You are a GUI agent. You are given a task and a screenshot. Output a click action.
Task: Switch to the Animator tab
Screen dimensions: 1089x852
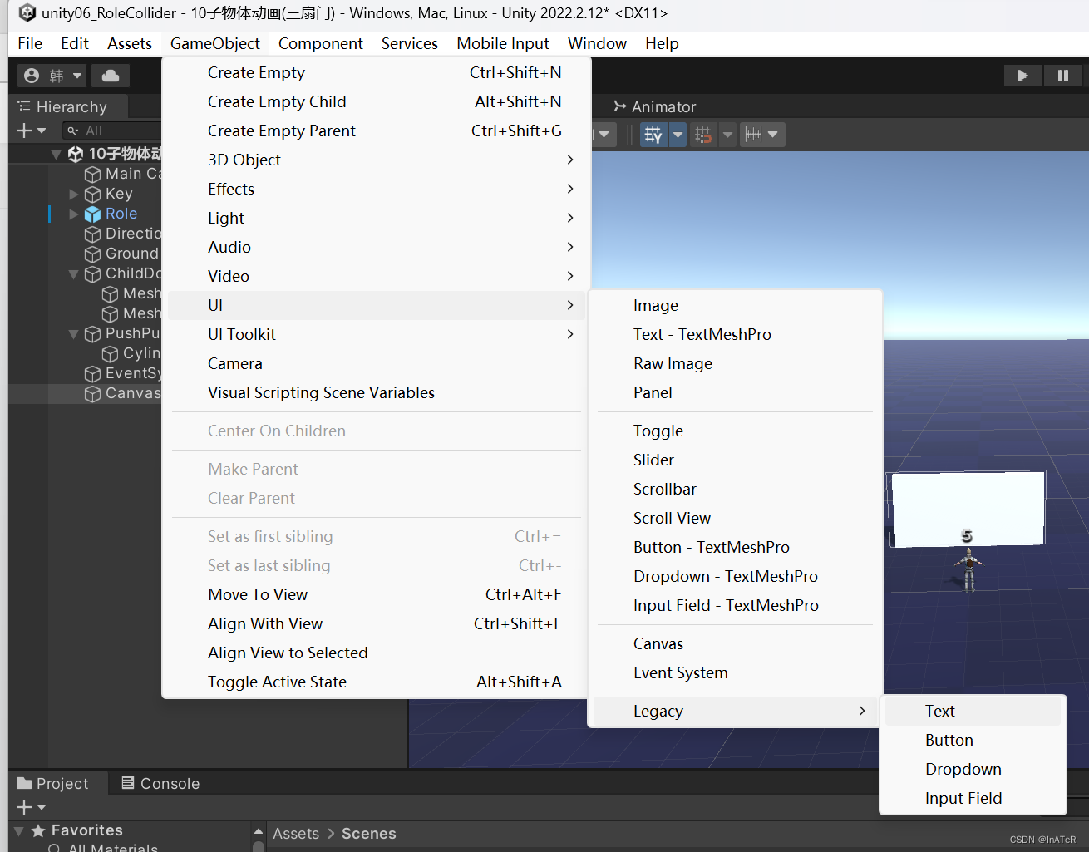[x=654, y=106]
